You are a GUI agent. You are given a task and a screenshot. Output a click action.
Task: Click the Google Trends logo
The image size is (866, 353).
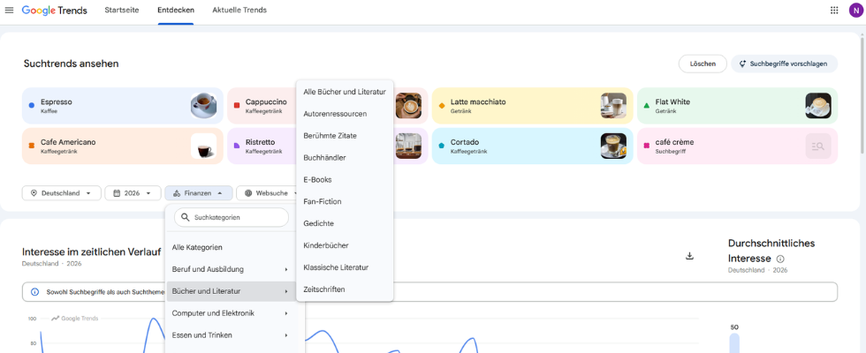tap(54, 10)
